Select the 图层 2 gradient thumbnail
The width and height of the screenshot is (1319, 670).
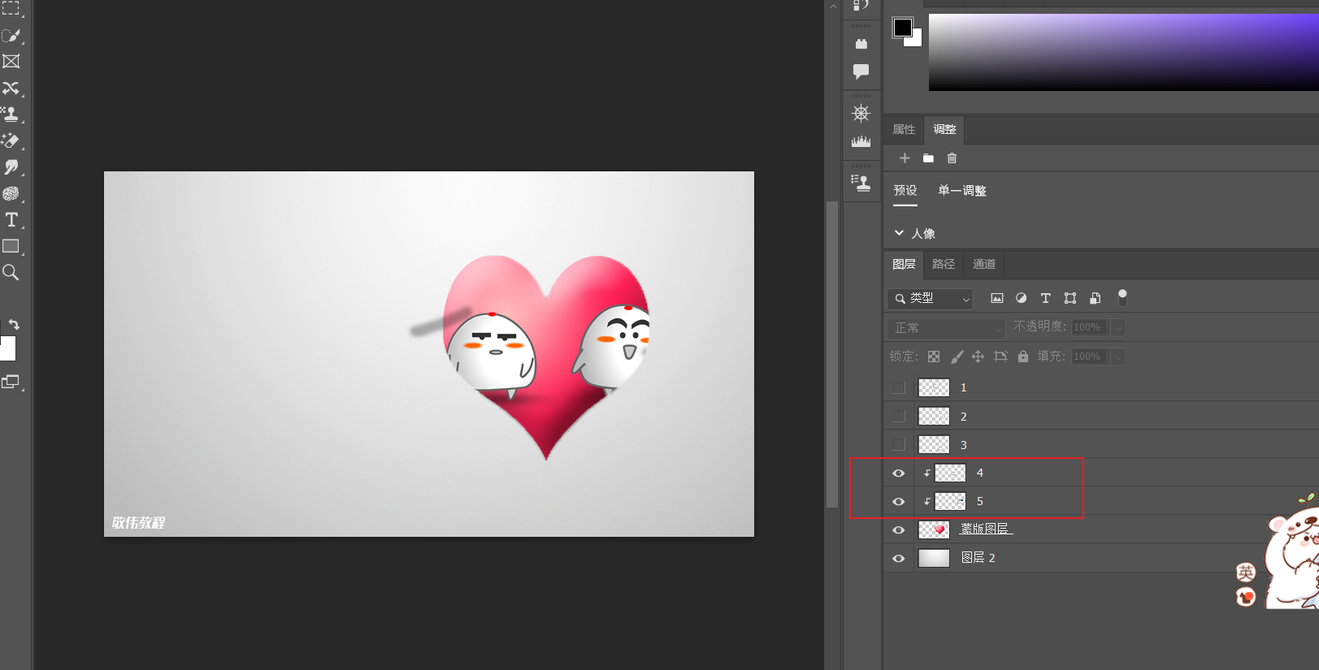tap(934, 559)
